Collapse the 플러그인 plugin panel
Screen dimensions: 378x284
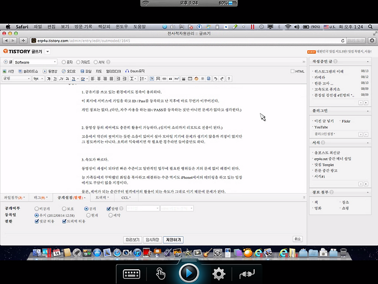point(367,111)
